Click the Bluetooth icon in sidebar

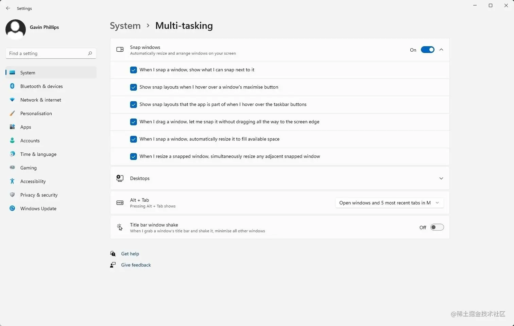pos(12,86)
